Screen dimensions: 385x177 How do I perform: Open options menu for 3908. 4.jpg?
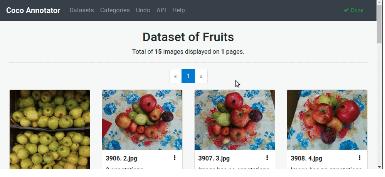pyautogui.click(x=360, y=158)
